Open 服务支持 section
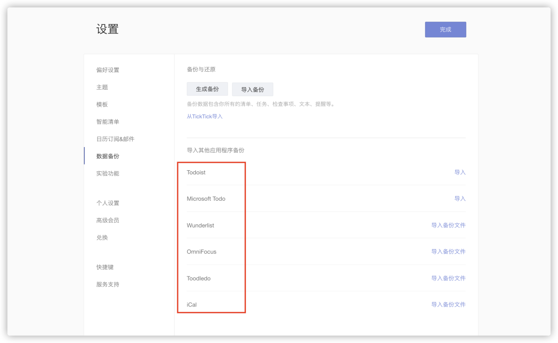 tap(107, 284)
